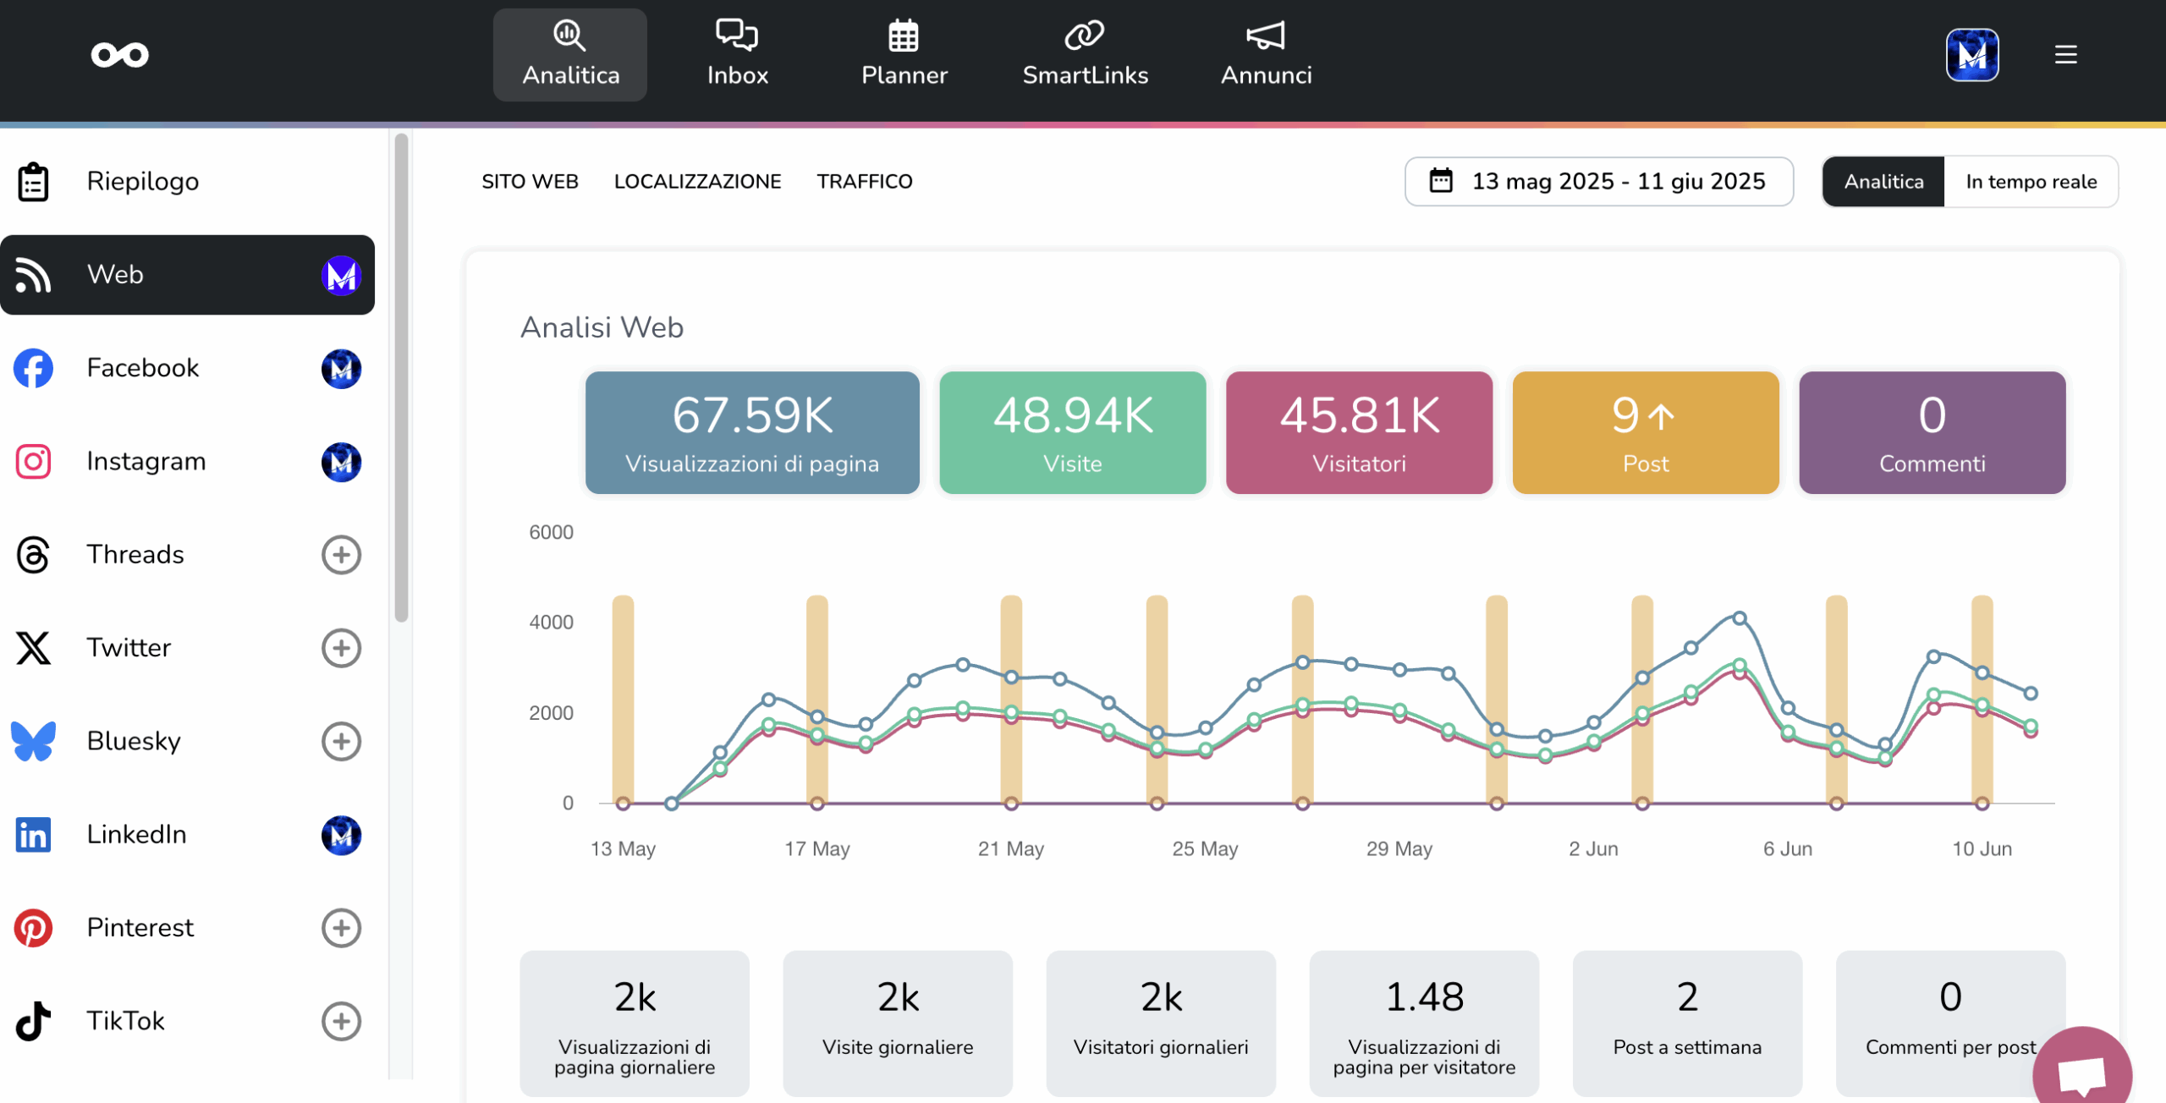Connect TikTok using its plus button
The height and width of the screenshot is (1103, 2166).
[341, 1021]
